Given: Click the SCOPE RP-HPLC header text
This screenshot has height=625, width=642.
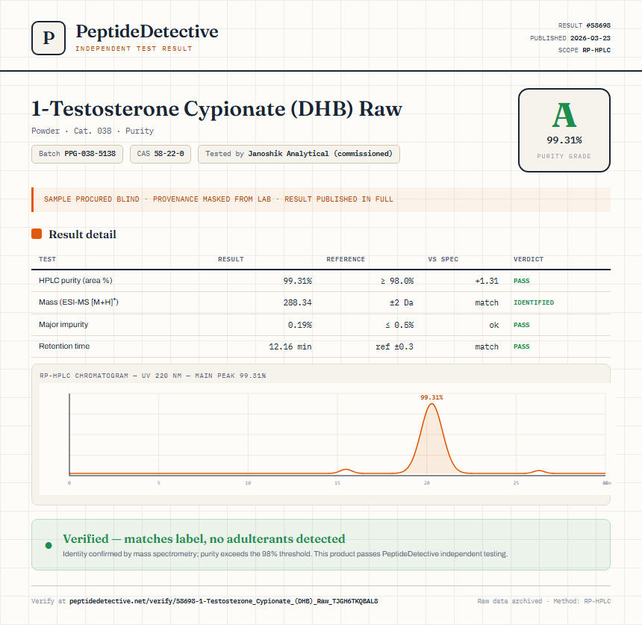Looking at the screenshot, I should pyautogui.click(x=585, y=50).
